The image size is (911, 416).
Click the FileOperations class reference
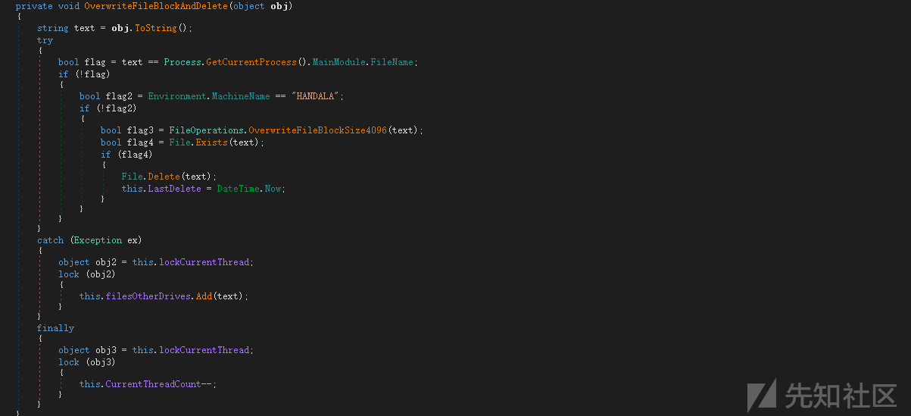tap(206, 130)
